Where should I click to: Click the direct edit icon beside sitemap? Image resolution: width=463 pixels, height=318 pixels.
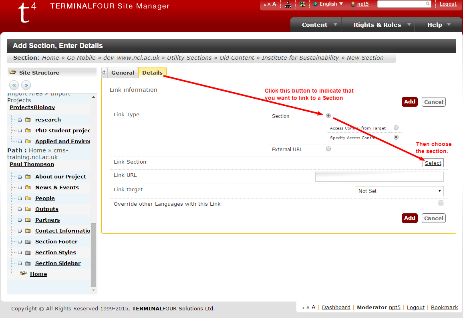(x=302, y=4)
